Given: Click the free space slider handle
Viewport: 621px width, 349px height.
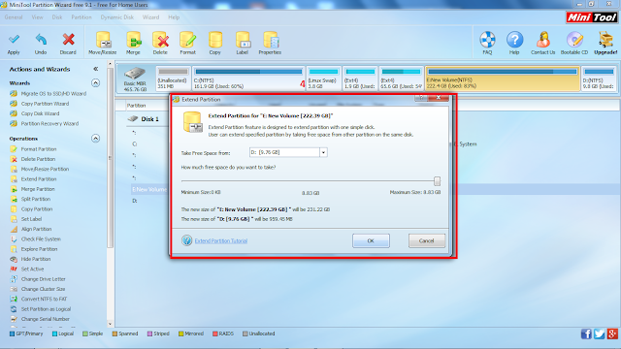Looking at the screenshot, I should [x=437, y=181].
